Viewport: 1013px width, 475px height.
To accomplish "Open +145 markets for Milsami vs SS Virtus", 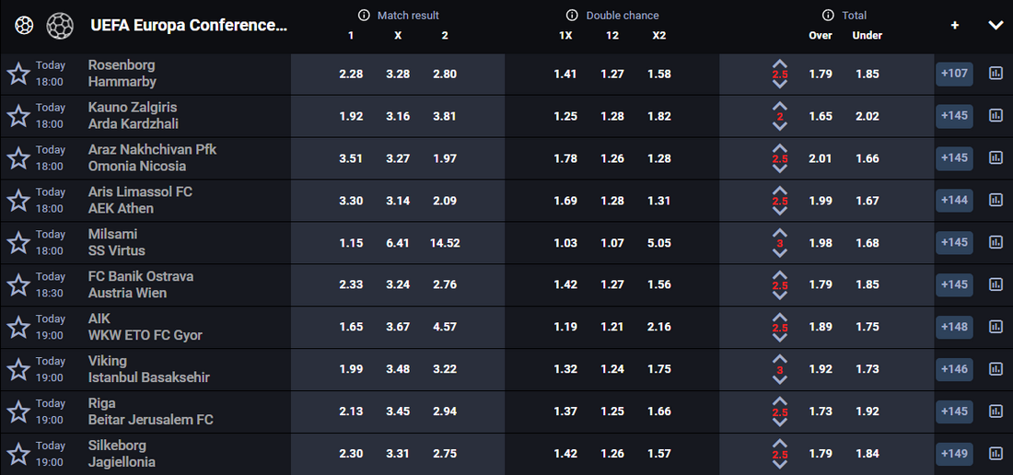I will point(954,243).
